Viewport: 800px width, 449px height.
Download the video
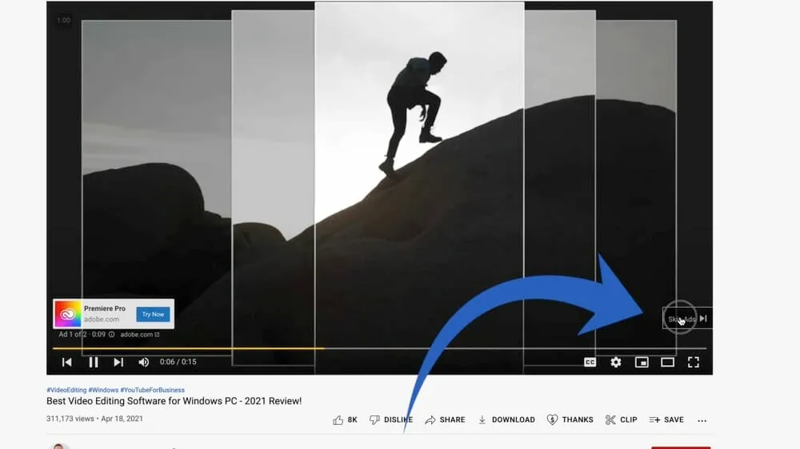click(506, 419)
